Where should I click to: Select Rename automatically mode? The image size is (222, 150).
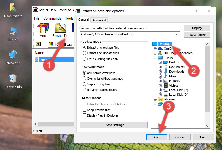84,90
